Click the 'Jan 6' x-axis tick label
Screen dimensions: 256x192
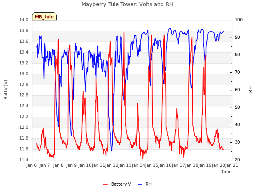coord(32,165)
